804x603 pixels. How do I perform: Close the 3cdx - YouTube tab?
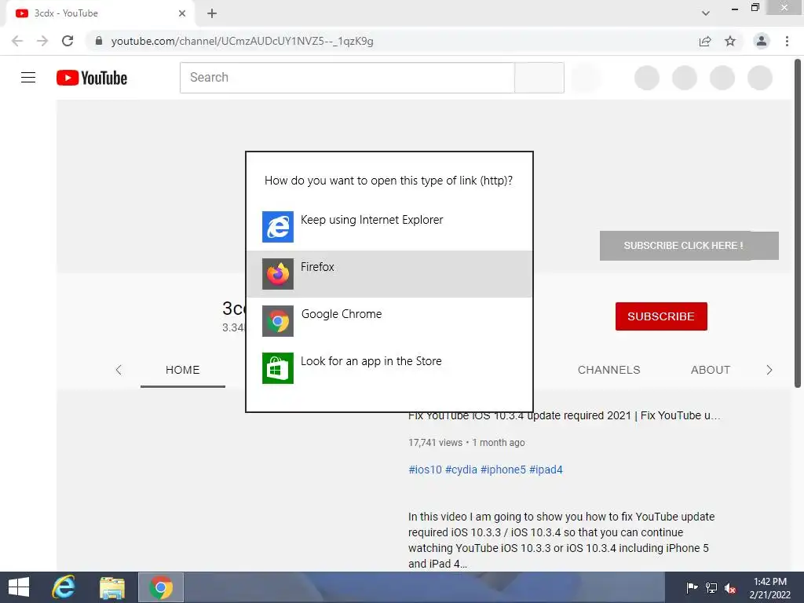pyautogui.click(x=182, y=13)
